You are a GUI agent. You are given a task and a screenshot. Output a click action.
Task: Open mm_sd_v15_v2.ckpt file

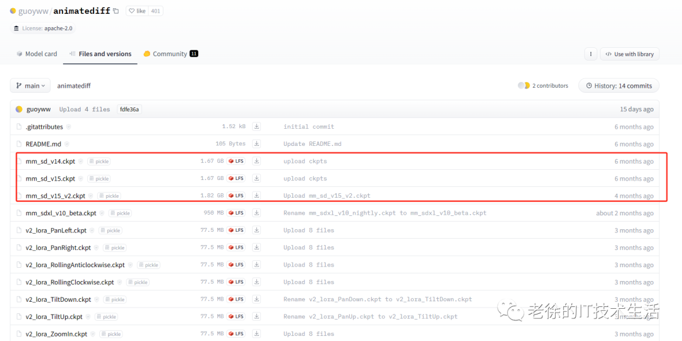coord(55,196)
